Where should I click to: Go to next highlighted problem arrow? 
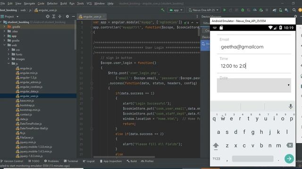pos(197,23)
